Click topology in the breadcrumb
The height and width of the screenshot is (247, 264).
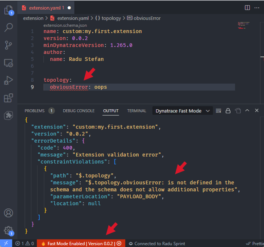point(111,18)
